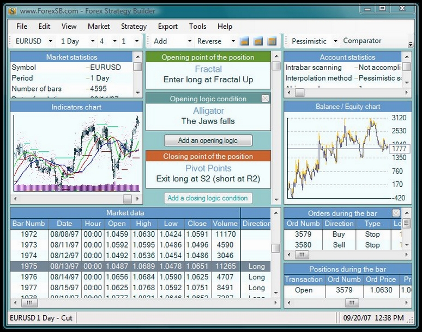Viewport: 422px width, 332px height.
Task: Open the Market menu
Action: pyautogui.click(x=99, y=26)
